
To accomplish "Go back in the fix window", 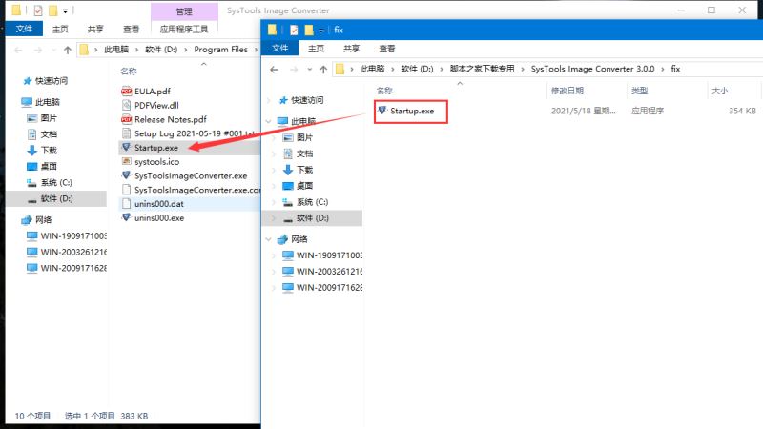I will [274, 69].
